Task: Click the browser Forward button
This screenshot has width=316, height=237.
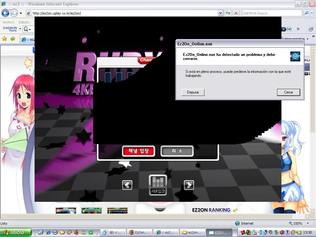Action: pos(14,13)
